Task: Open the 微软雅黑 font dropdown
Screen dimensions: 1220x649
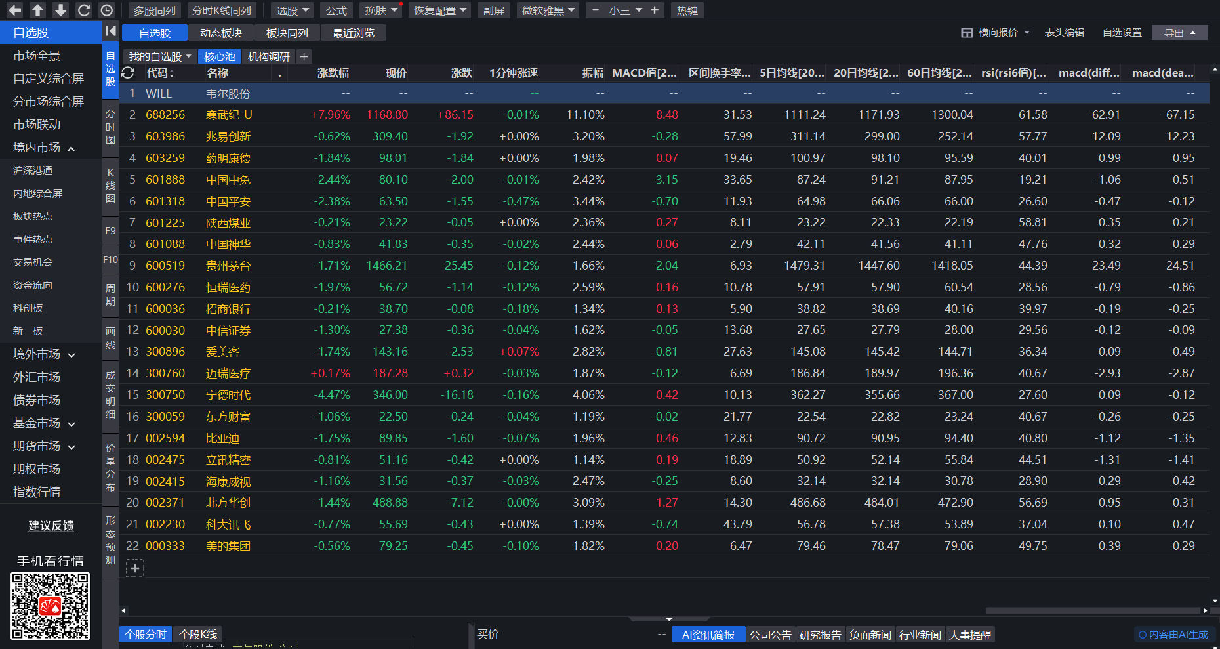Action: (x=548, y=10)
